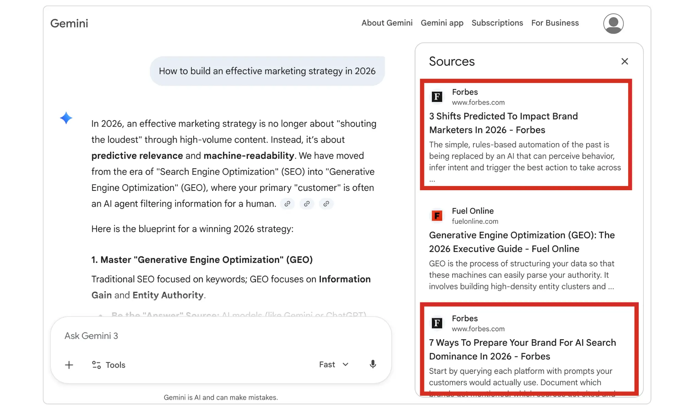
Task: Open the Tools menu in prompt box
Action: coord(109,365)
